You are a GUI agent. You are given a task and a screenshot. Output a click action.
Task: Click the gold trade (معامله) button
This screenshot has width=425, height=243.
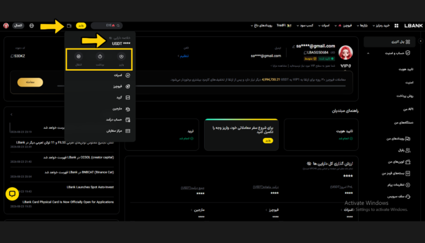[x=30, y=82]
